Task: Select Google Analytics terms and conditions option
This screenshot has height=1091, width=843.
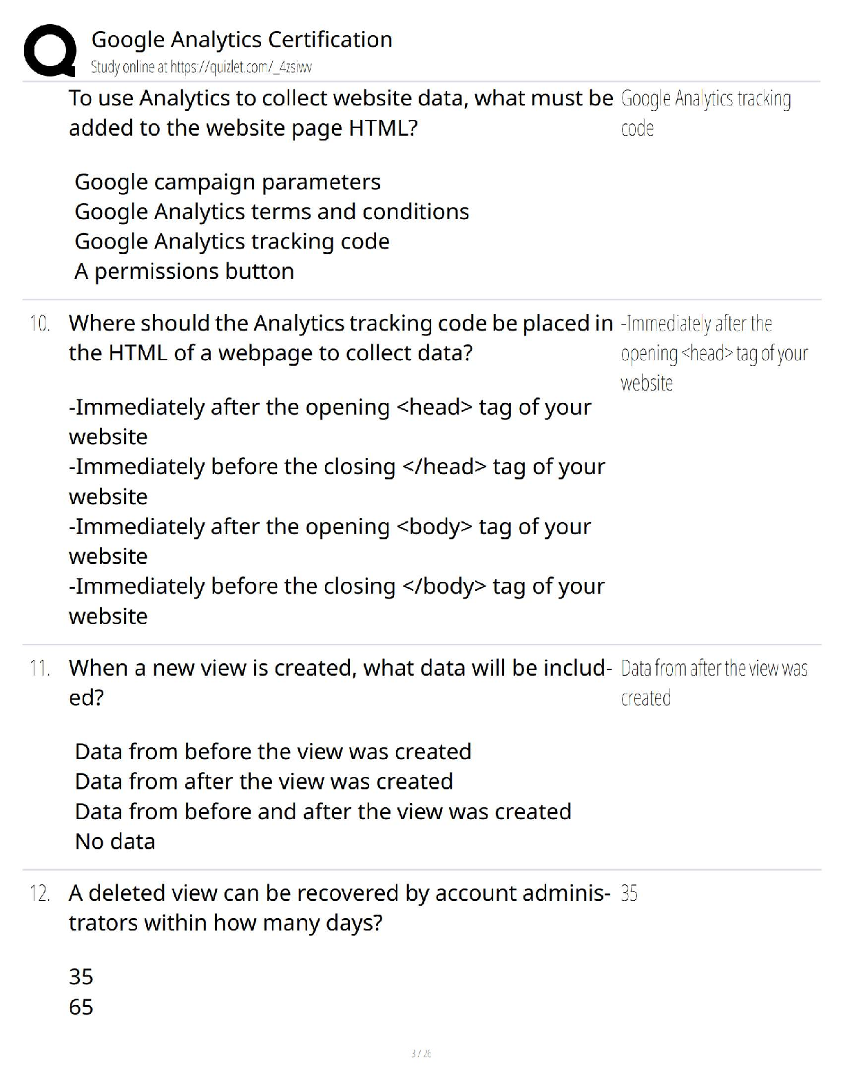Action: pyautogui.click(x=271, y=211)
